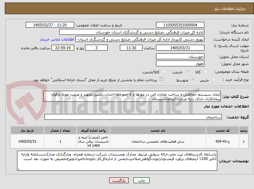
Task: Click the remaining days field showing 3
Action: 96,48
